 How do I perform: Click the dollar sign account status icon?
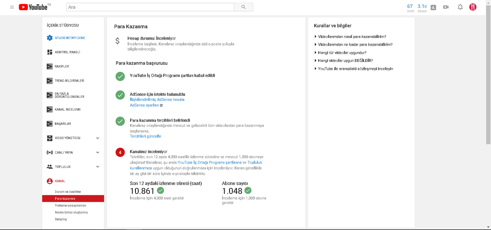117,41
